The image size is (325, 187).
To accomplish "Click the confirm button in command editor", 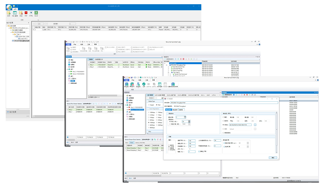I will click(x=273, y=157).
